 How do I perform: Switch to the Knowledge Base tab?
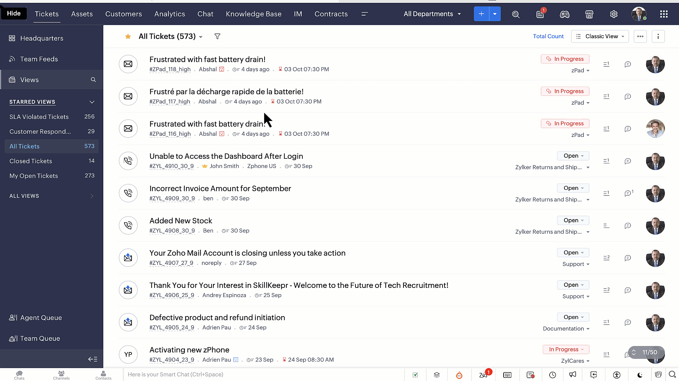(254, 14)
